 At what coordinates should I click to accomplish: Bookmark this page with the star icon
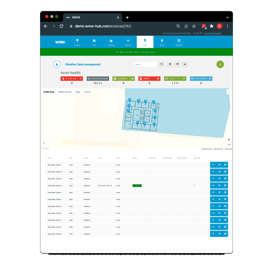coord(194,26)
